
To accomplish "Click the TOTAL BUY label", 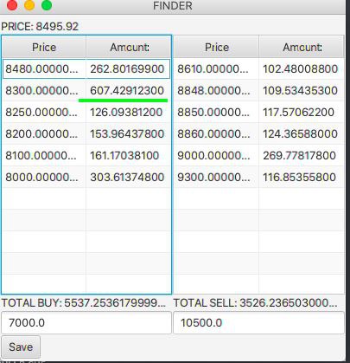I will [84, 302].
